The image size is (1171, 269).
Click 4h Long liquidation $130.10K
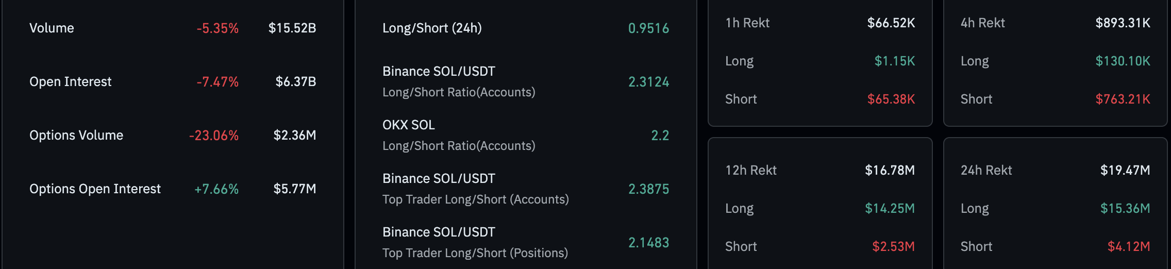[x=1123, y=61]
